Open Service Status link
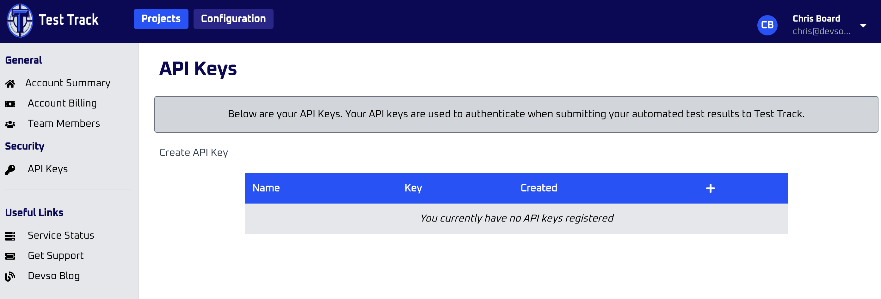The image size is (881, 299). 61,235
